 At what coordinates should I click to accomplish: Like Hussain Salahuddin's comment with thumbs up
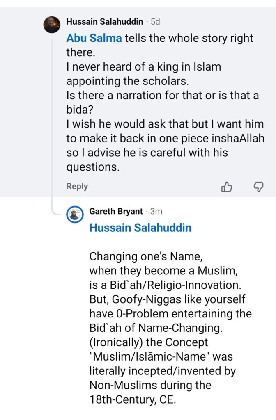pyautogui.click(x=227, y=187)
